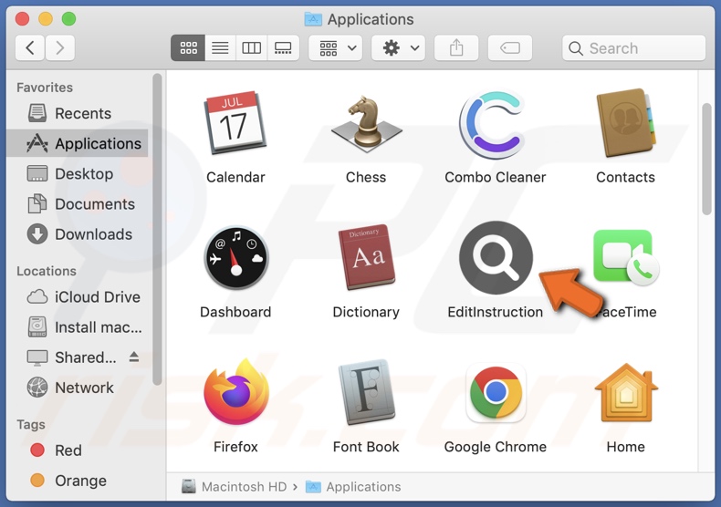Image resolution: width=721 pixels, height=507 pixels.
Task: Select the Font Book app icon
Action: pyautogui.click(x=367, y=393)
